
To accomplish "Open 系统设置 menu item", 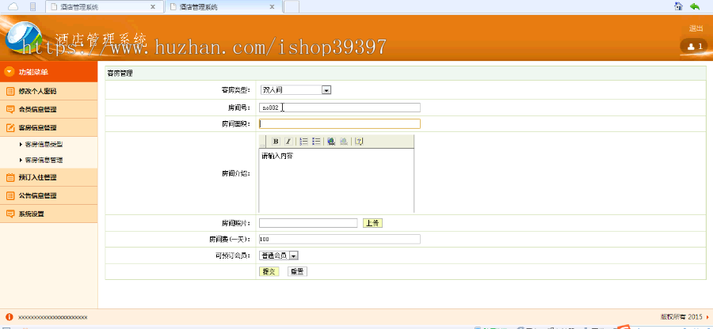I will 48,214.
